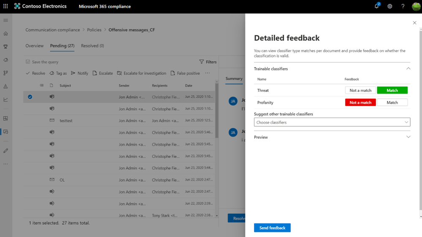Viewport: 422px width, 237px height.
Task: Select the OL message row
Action: pos(119,180)
